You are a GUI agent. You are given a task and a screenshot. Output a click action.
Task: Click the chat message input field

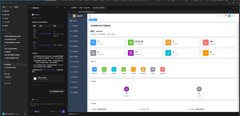48,106
